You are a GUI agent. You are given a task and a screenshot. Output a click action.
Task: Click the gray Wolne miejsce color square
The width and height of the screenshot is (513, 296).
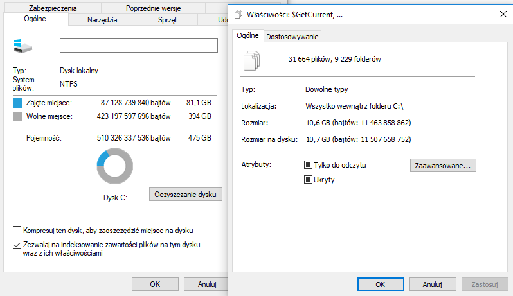[x=17, y=116]
